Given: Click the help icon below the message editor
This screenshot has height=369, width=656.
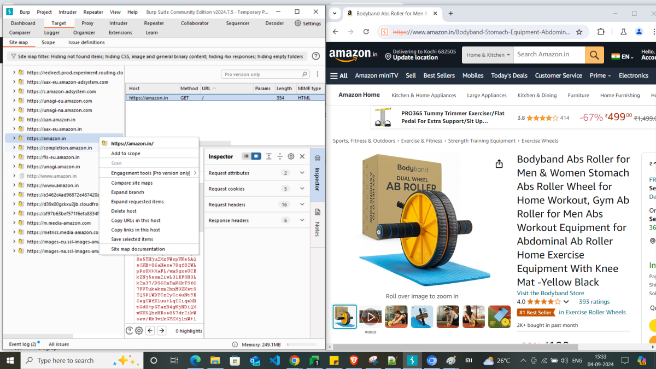Looking at the screenshot, I should coord(130,331).
